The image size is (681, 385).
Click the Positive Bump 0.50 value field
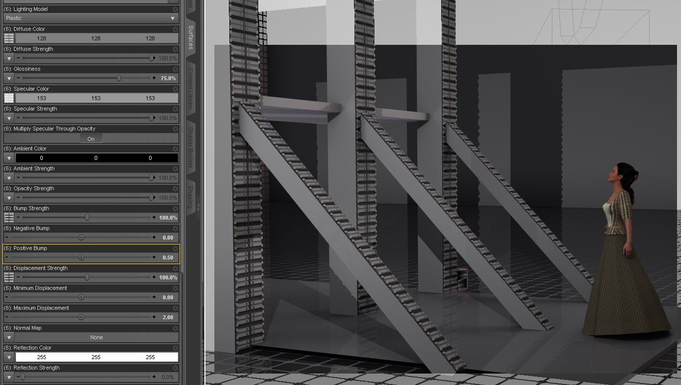[168, 257]
